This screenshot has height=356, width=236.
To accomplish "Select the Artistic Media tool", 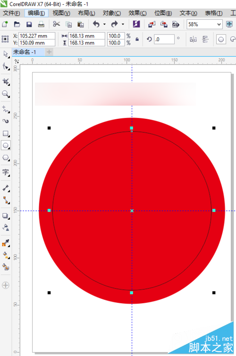I will [6, 121].
